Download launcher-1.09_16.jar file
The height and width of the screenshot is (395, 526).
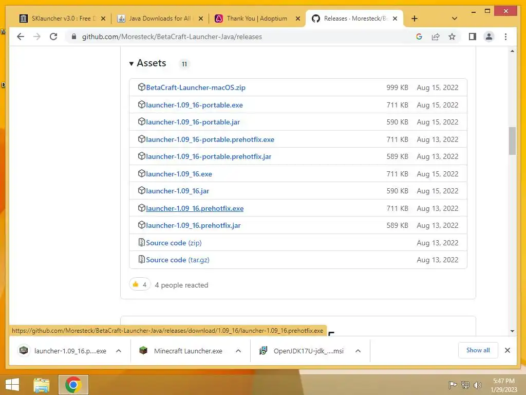coord(177,191)
